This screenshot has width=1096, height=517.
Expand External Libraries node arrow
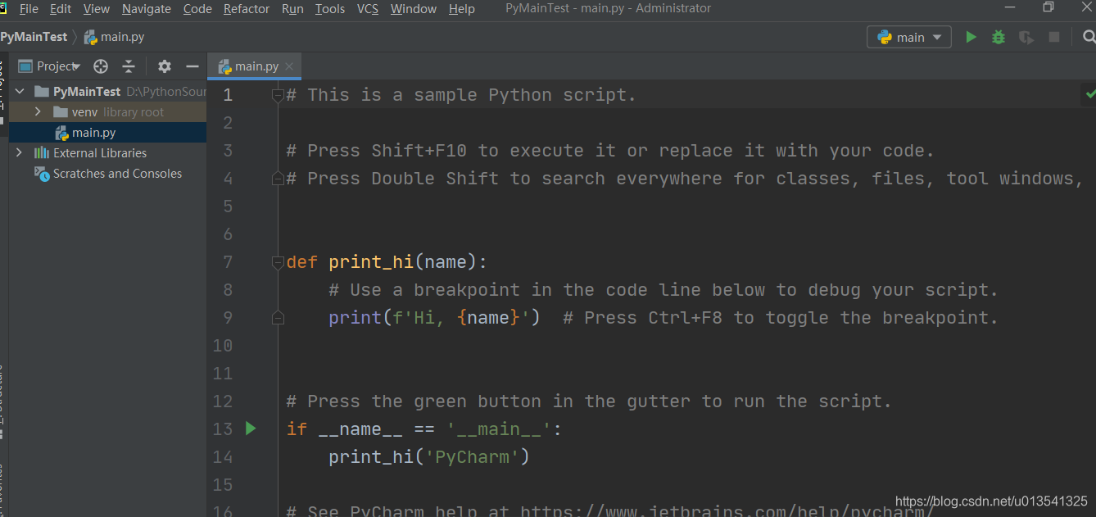pyautogui.click(x=20, y=152)
